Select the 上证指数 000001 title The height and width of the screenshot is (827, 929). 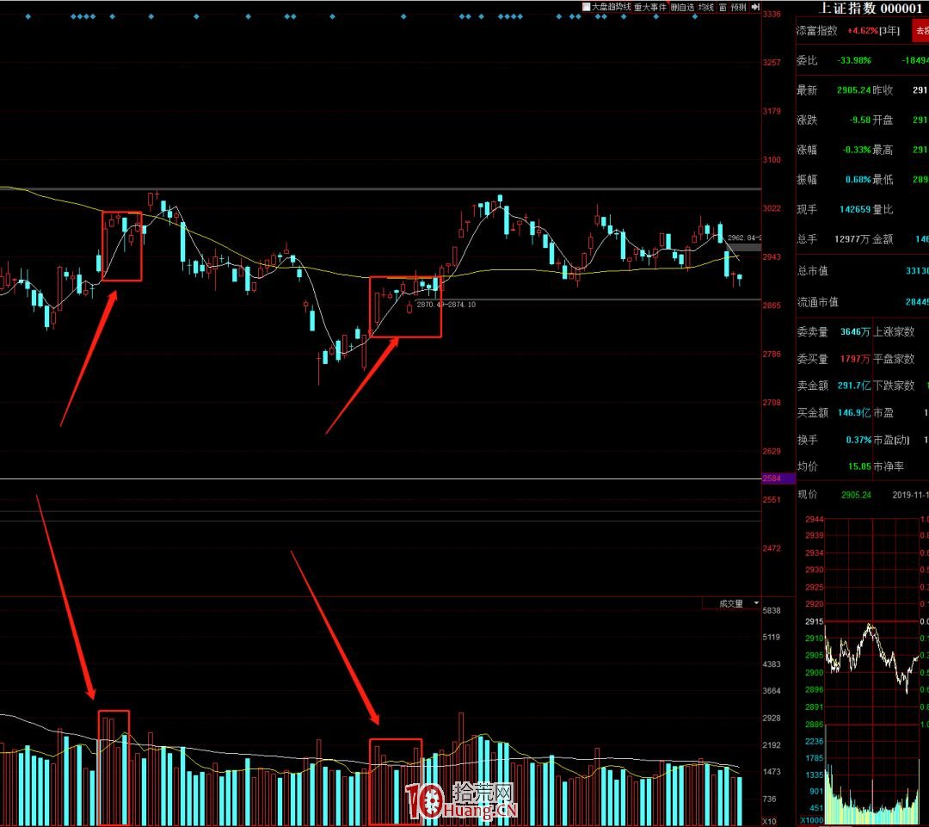point(871,9)
